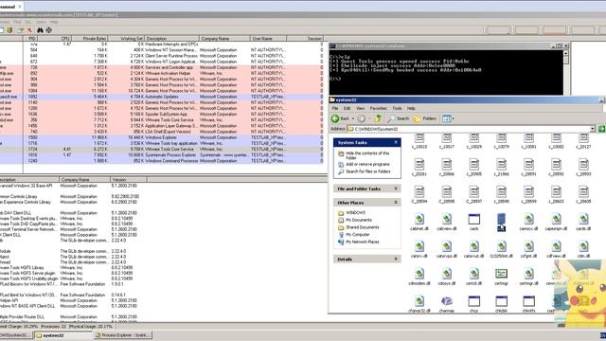606x341 pixels.
Task: Select the crosshair find window's process icon
Action: click(49, 30)
